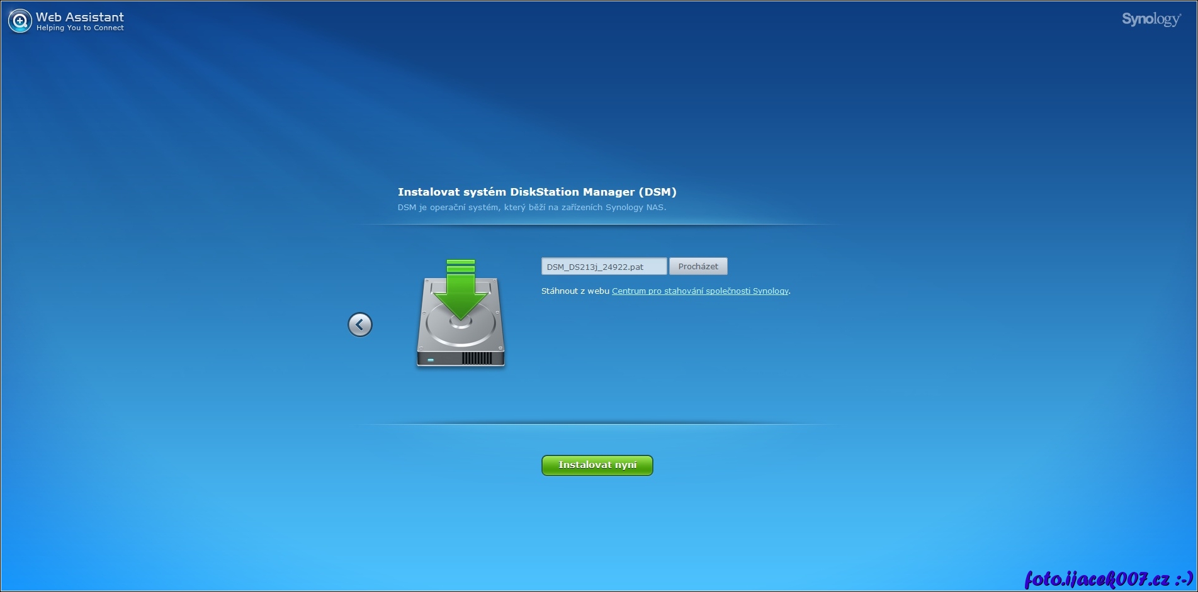Click the 'Stáhnout z webu' label text

pyautogui.click(x=575, y=291)
